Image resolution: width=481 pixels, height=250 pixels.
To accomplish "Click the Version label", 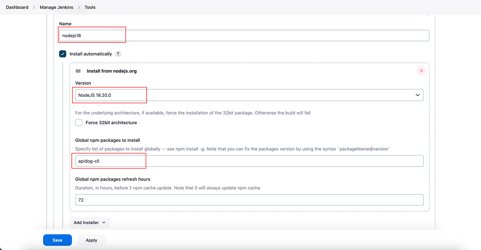I will (83, 83).
